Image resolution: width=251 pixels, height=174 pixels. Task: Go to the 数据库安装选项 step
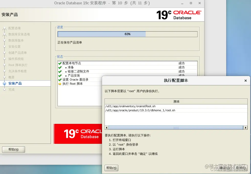[x=19, y=34]
